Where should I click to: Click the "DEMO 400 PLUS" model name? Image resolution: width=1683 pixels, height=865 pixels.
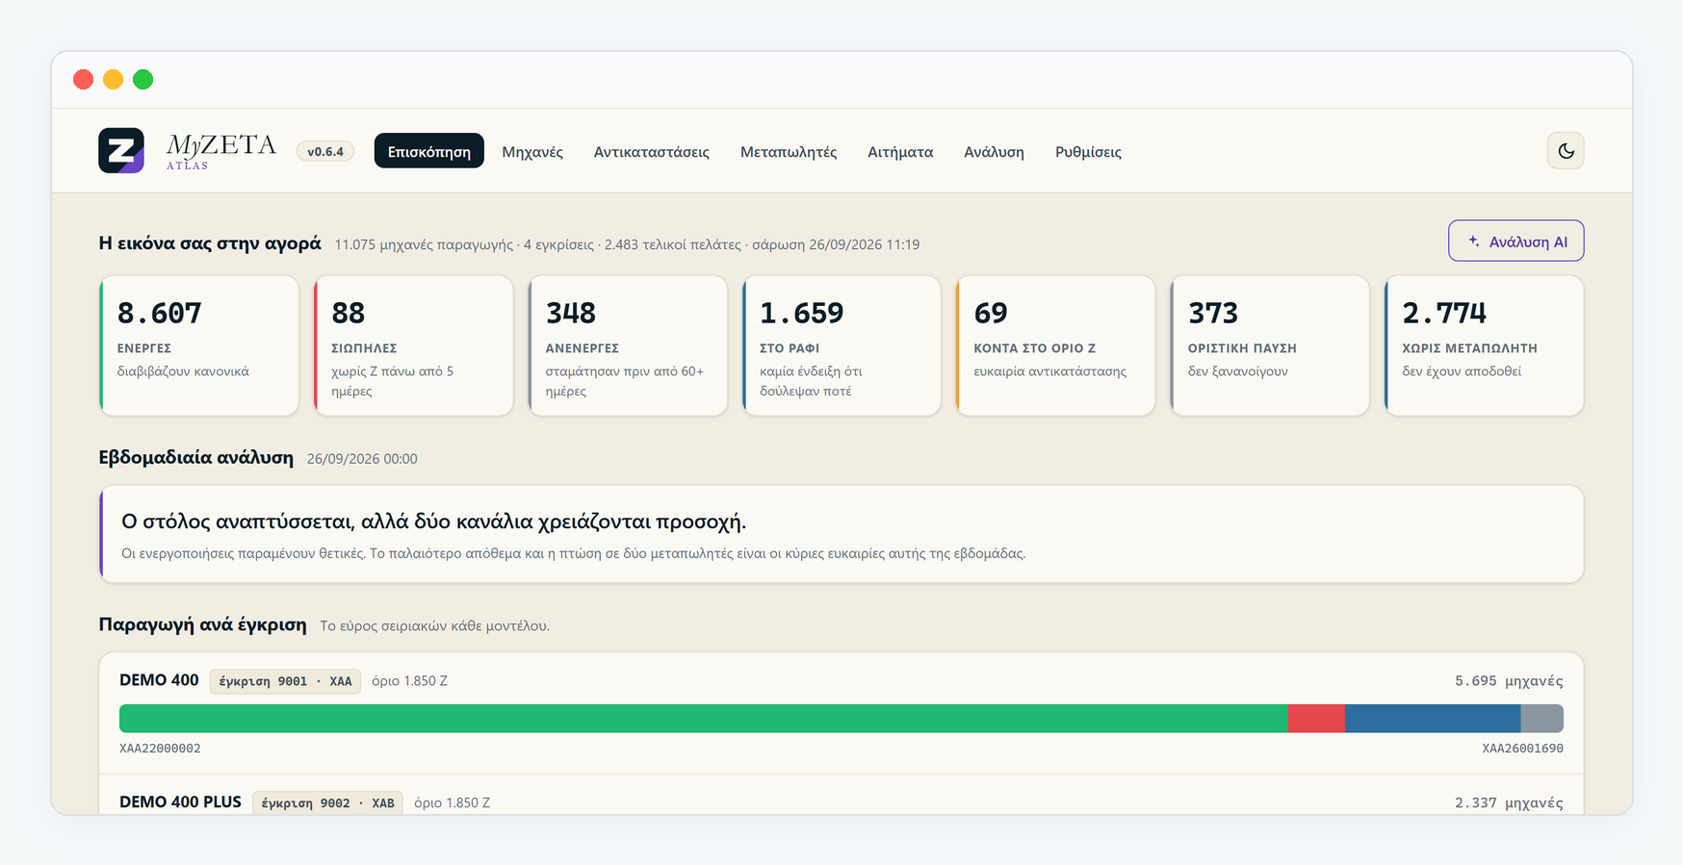[180, 802]
